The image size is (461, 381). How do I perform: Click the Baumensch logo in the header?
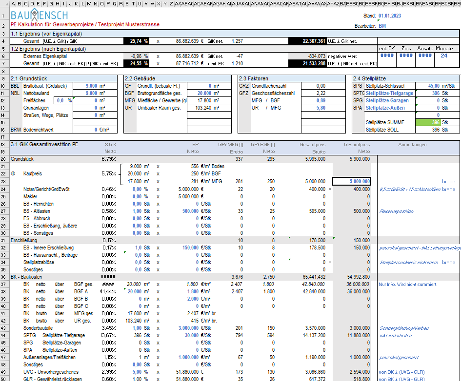pyautogui.click(x=40, y=16)
